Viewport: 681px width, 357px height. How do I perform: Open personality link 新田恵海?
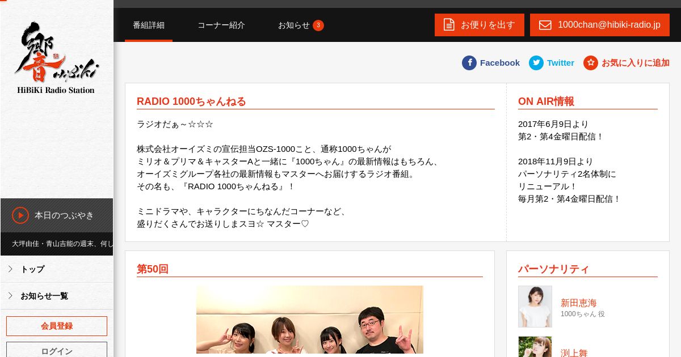(x=579, y=303)
